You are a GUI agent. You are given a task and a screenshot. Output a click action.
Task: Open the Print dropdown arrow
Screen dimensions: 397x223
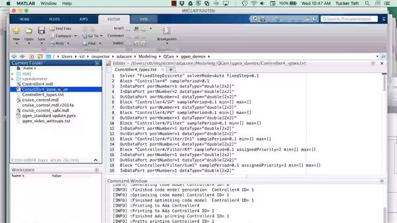(68, 43)
